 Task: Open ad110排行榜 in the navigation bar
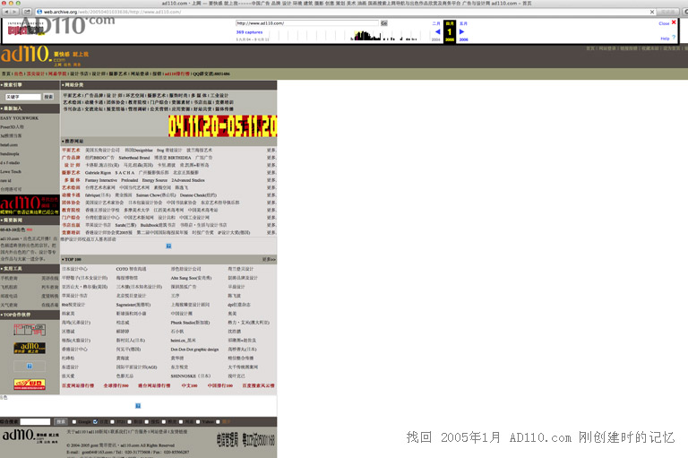pos(177,73)
